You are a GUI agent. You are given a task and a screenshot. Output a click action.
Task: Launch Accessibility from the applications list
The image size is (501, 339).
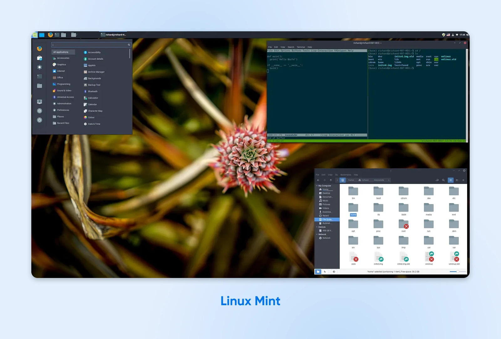click(x=92, y=52)
